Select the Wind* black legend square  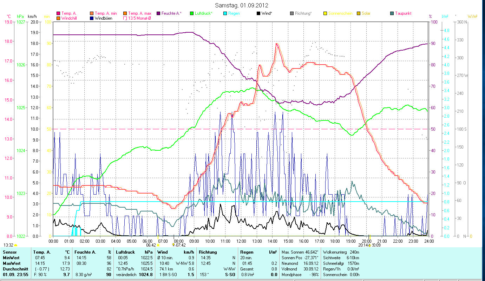point(258,13)
